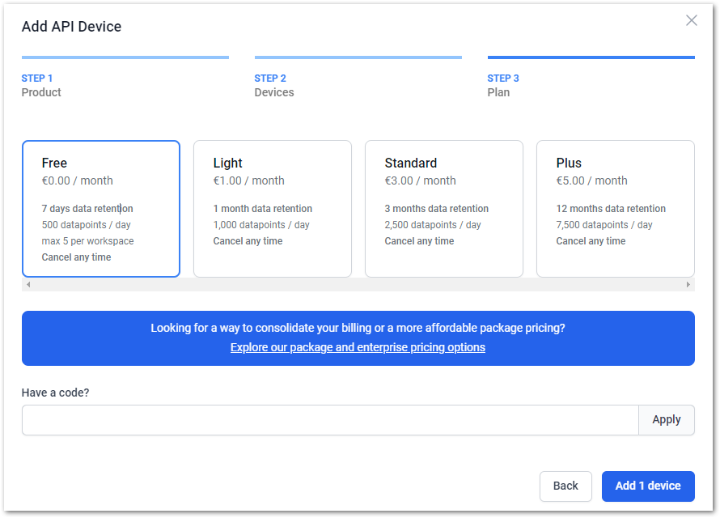The height and width of the screenshot is (518, 720).
Task: Pick the Standard €3.00 plan card
Action: tap(444, 209)
